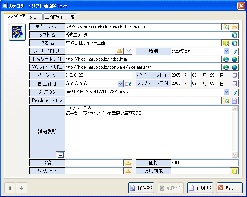
Task: Click the scroll up arrow in 詳細説明
Action: pyautogui.click(x=234, y=109)
